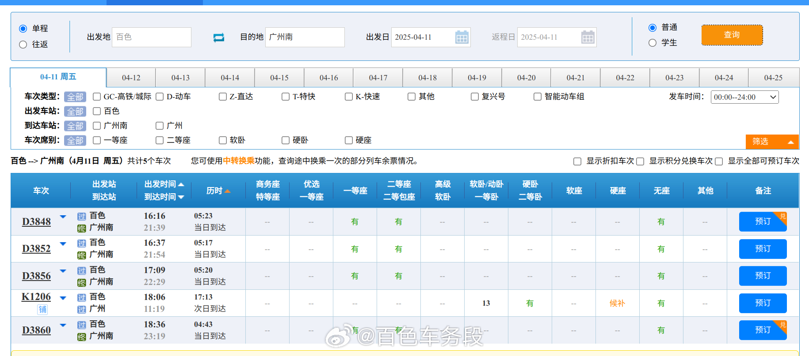
Task: Click the up arrow beside 出发时间 header
Action: (x=181, y=184)
